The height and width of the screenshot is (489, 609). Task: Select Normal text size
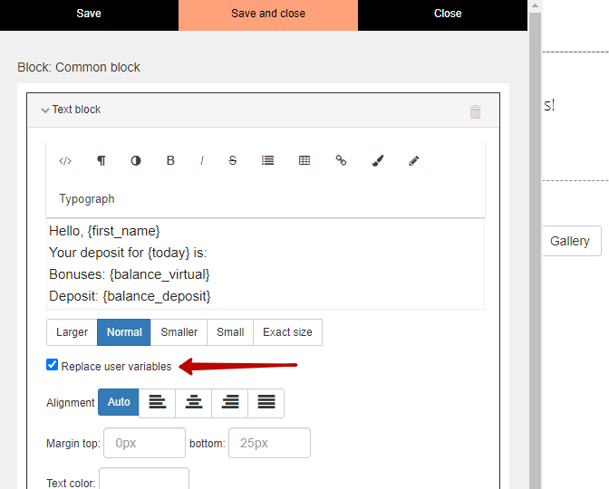124,332
